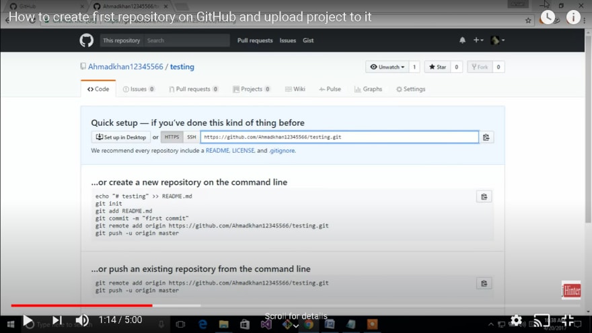592x333 pixels.
Task: Open the plus create-new dropdown
Action: point(478,40)
